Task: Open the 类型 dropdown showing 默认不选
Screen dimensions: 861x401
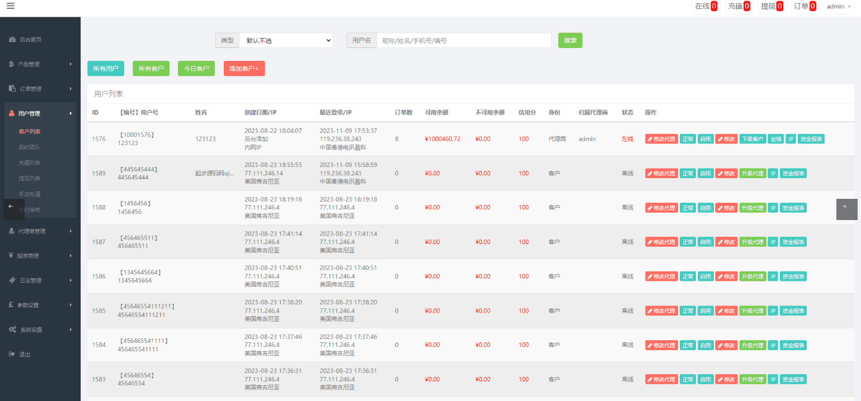Action: pyautogui.click(x=285, y=41)
